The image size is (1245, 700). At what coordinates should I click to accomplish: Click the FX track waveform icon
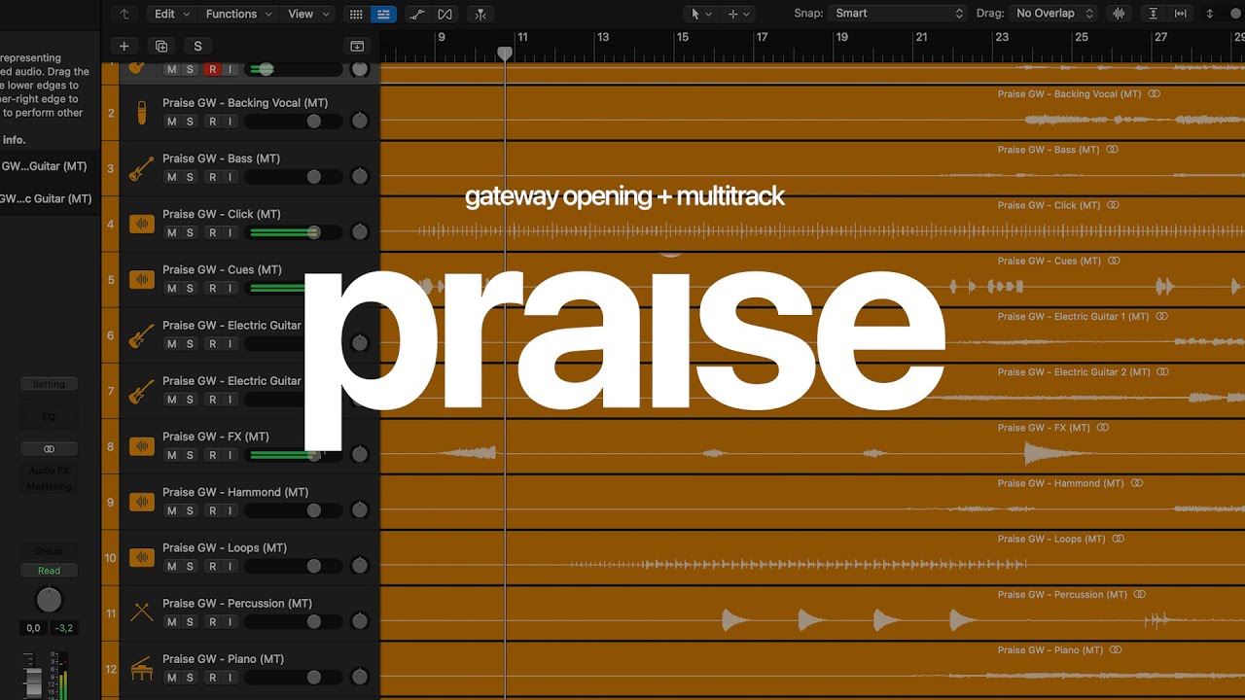[142, 446]
